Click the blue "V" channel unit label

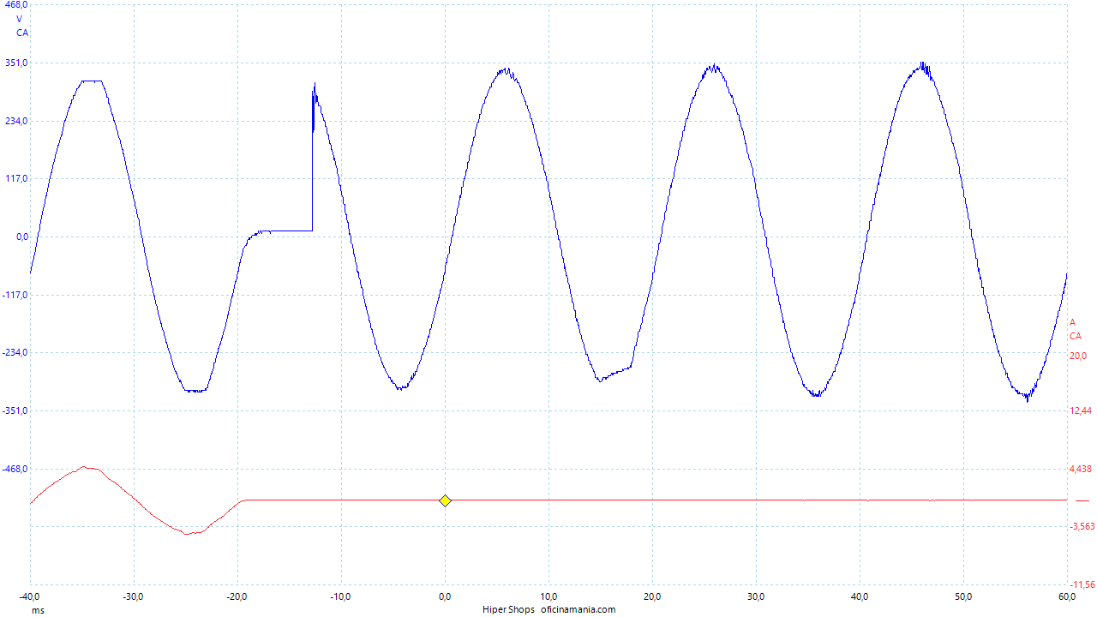[20, 19]
